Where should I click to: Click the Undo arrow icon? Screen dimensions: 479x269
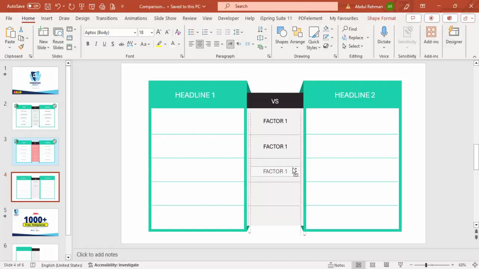pos(58,6)
